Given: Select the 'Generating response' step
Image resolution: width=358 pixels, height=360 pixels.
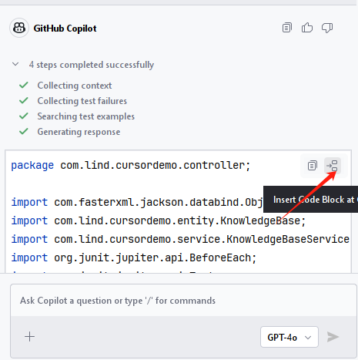Looking at the screenshot, I should pyautogui.click(x=79, y=132).
